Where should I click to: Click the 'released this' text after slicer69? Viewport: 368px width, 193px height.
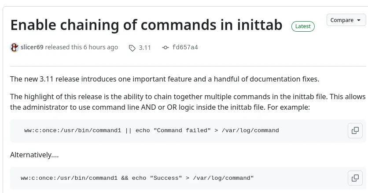[x=63, y=47]
